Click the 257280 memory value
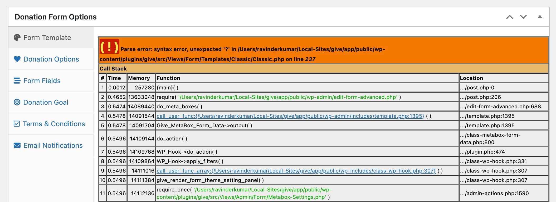556x202 pixels. [141, 88]
